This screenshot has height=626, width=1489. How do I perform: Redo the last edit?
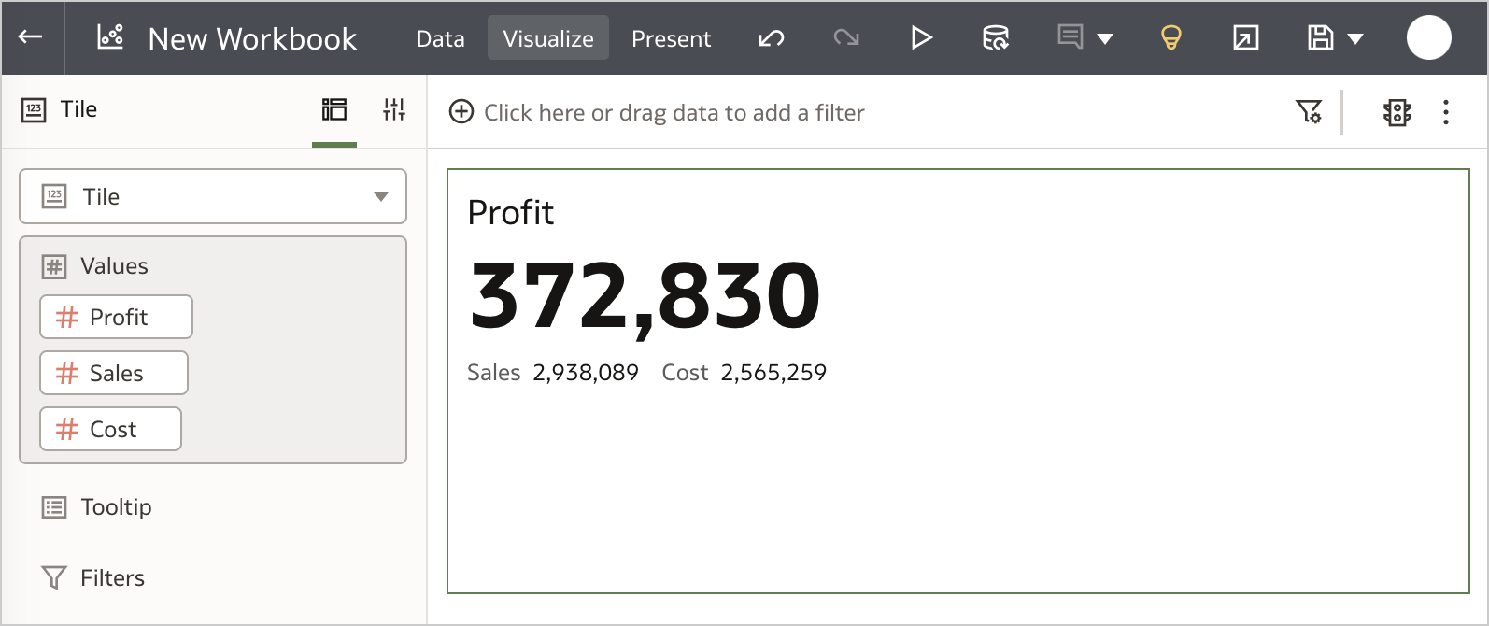click(x=846, y=38)
